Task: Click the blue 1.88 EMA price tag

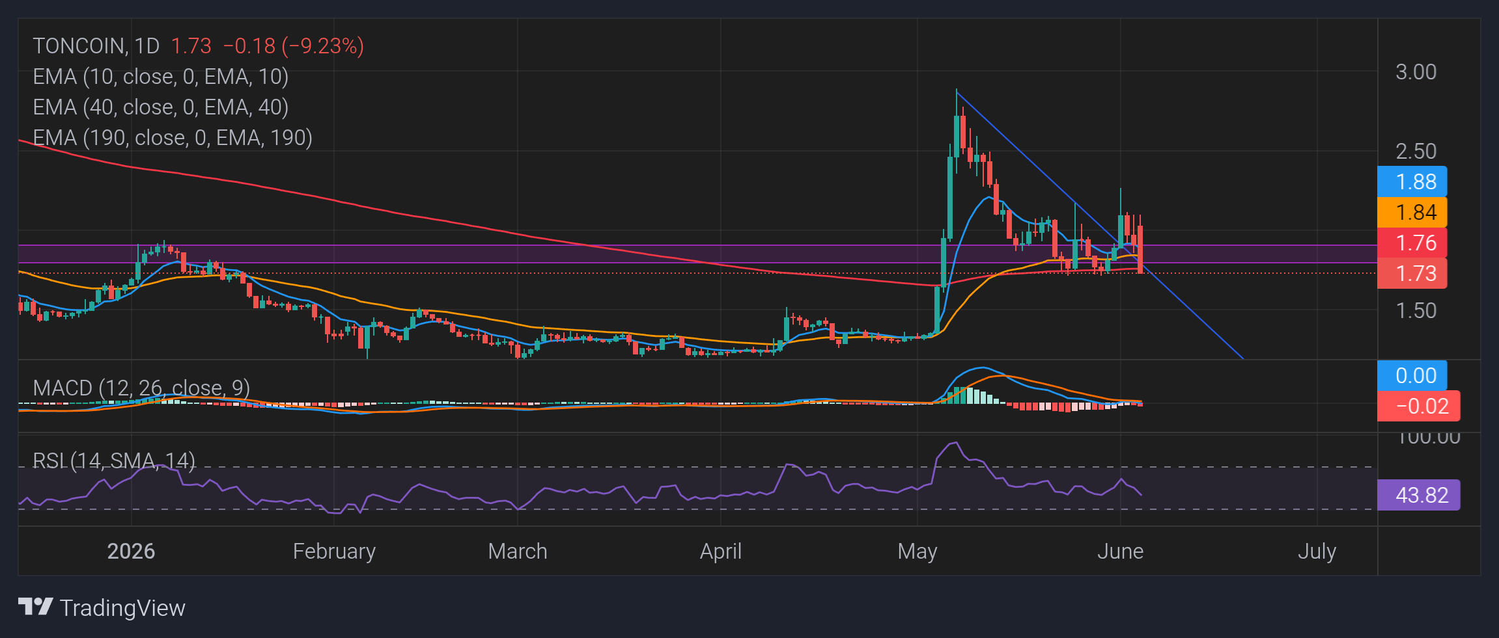Action: point(1412,181)
